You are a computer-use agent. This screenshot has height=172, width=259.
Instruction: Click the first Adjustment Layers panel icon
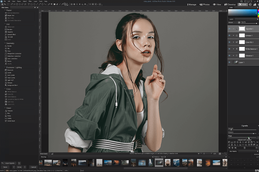[229, 142]
